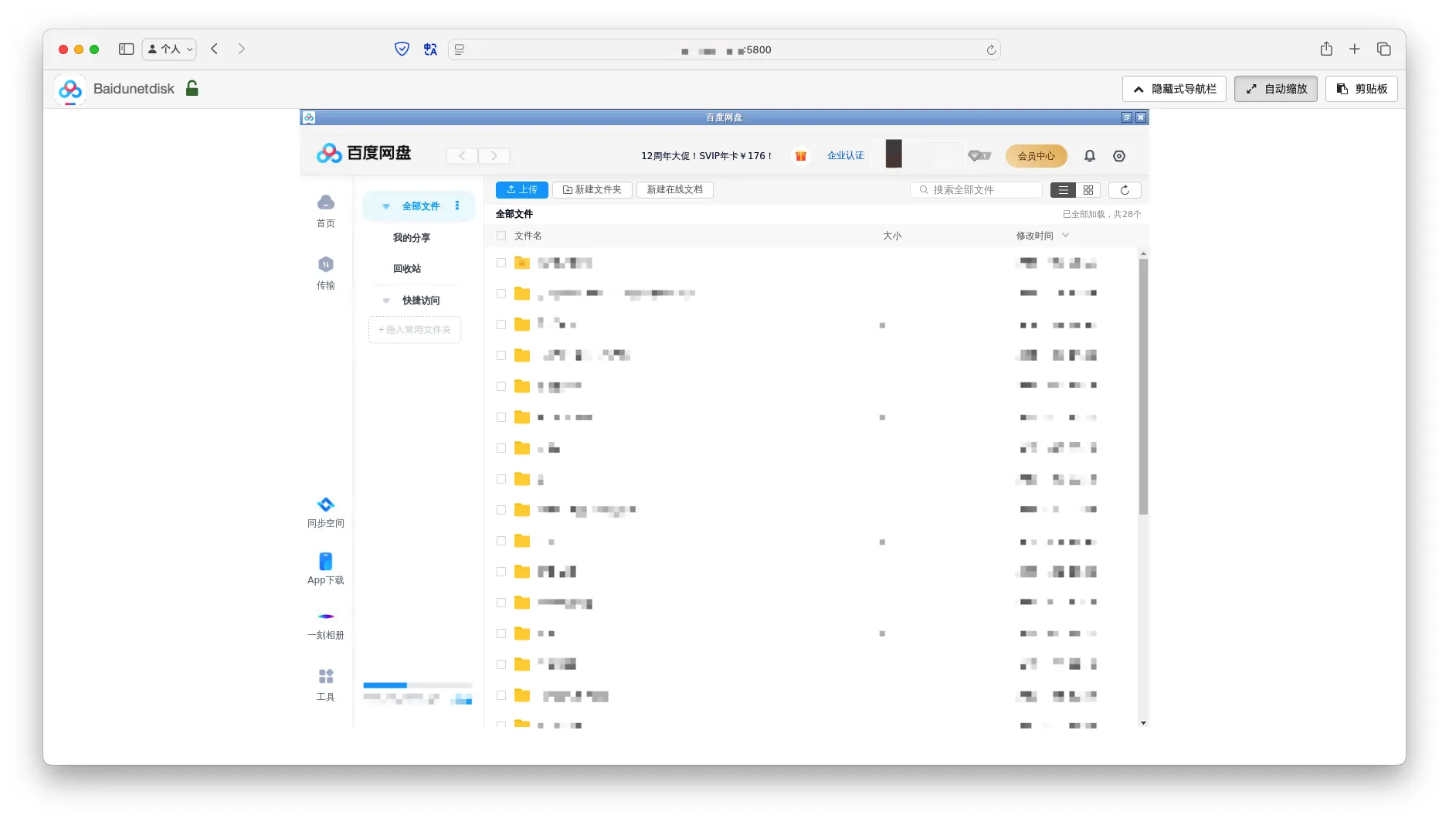1449x822 pixels.
Task: Click the 搜索全部文件 search field
Action: 981,190
